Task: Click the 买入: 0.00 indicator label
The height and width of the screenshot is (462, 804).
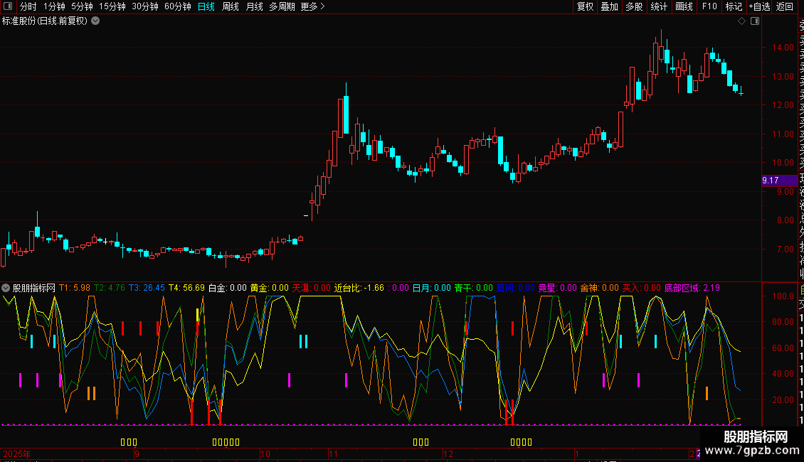Action: click(x=642, y=288)
